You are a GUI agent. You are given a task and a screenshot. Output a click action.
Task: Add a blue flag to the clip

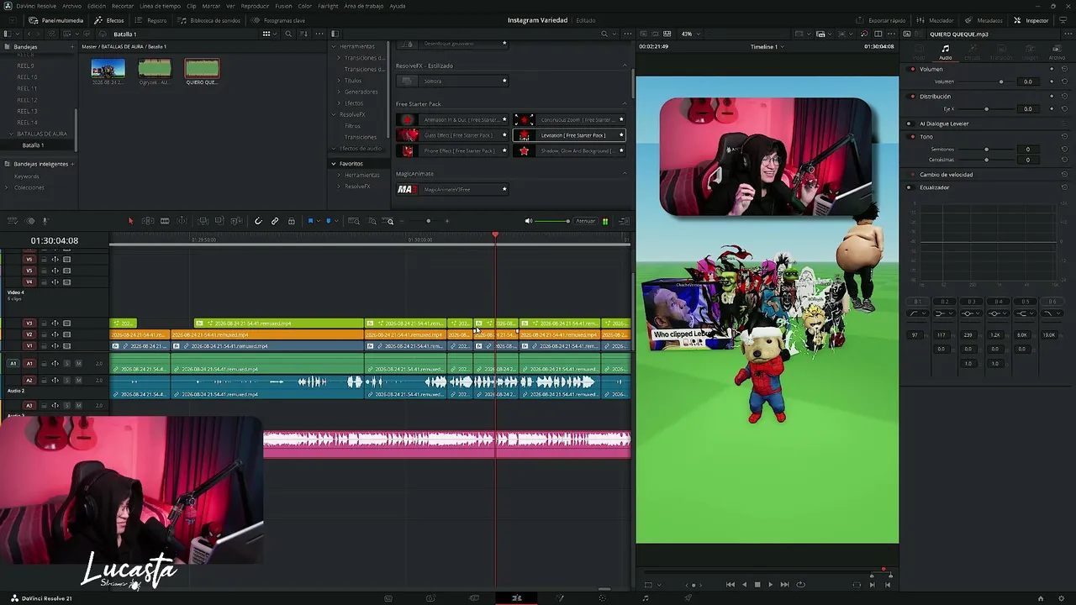[x=310, y=221]
